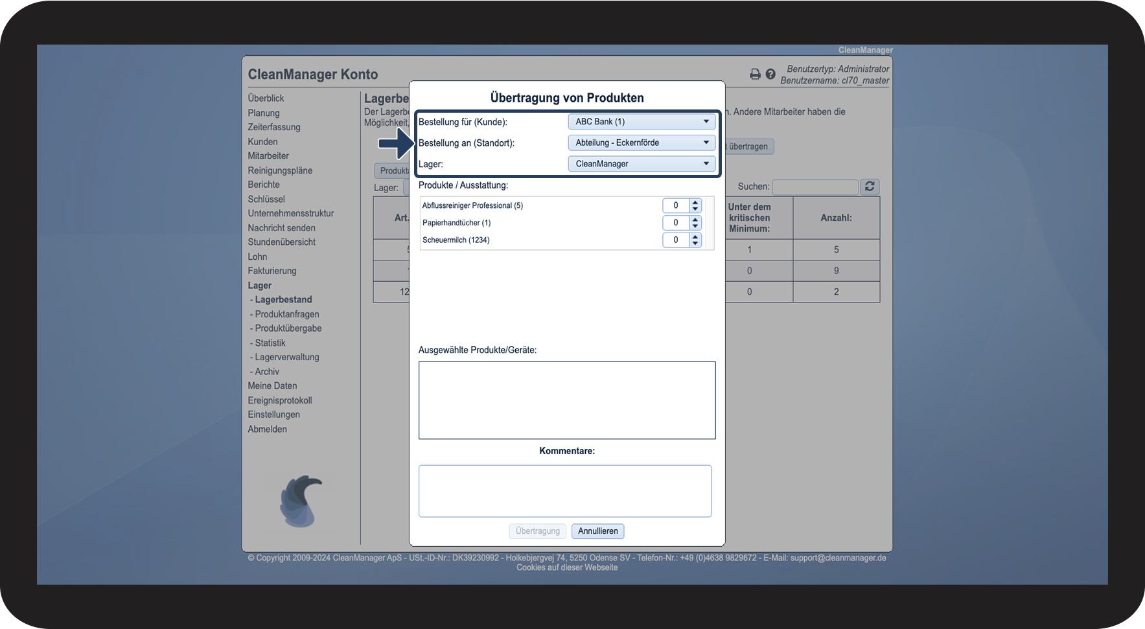Screen dimensions: 1145x629
Task: Click the Abflussreiniger Professional (5) product name
Action: point(472,206)
